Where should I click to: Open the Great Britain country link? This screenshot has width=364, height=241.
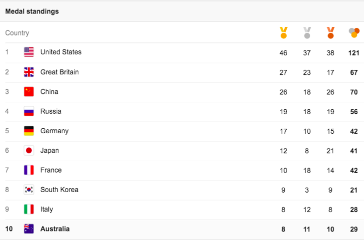pyautogui.click(x=59, y=72)
